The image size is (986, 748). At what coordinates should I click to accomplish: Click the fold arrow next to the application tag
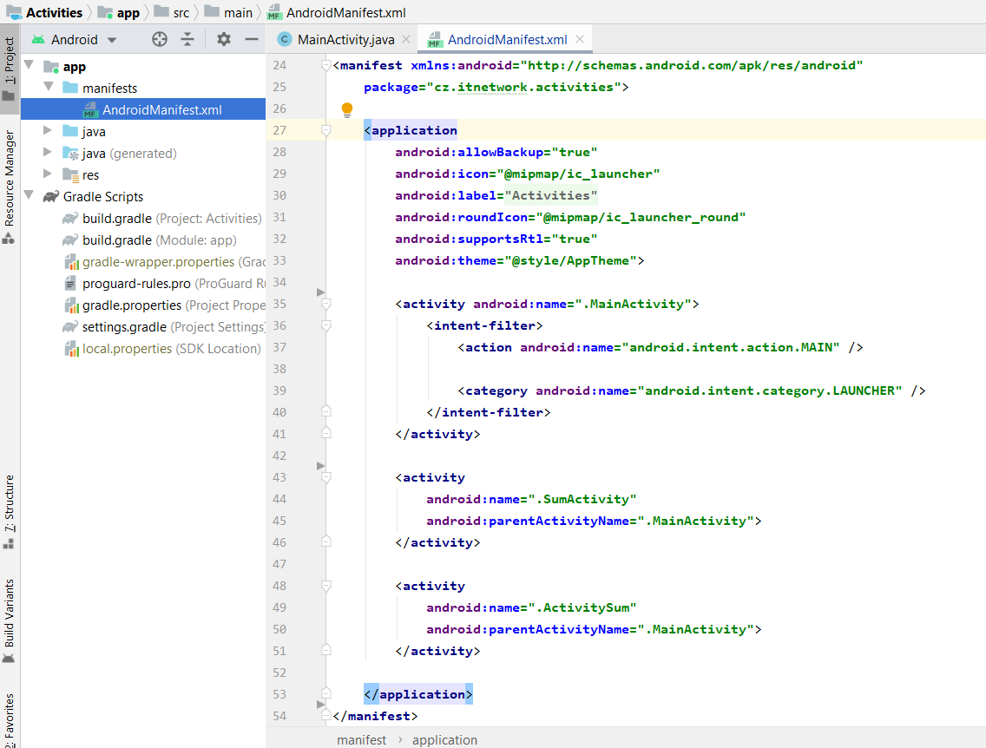[325, 130]
